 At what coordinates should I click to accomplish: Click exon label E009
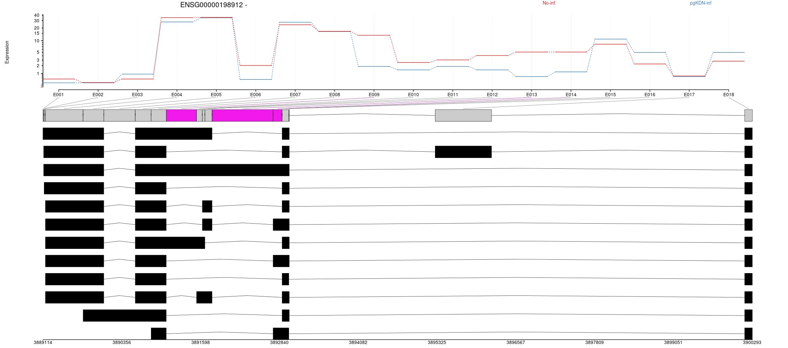pos(374,95)
